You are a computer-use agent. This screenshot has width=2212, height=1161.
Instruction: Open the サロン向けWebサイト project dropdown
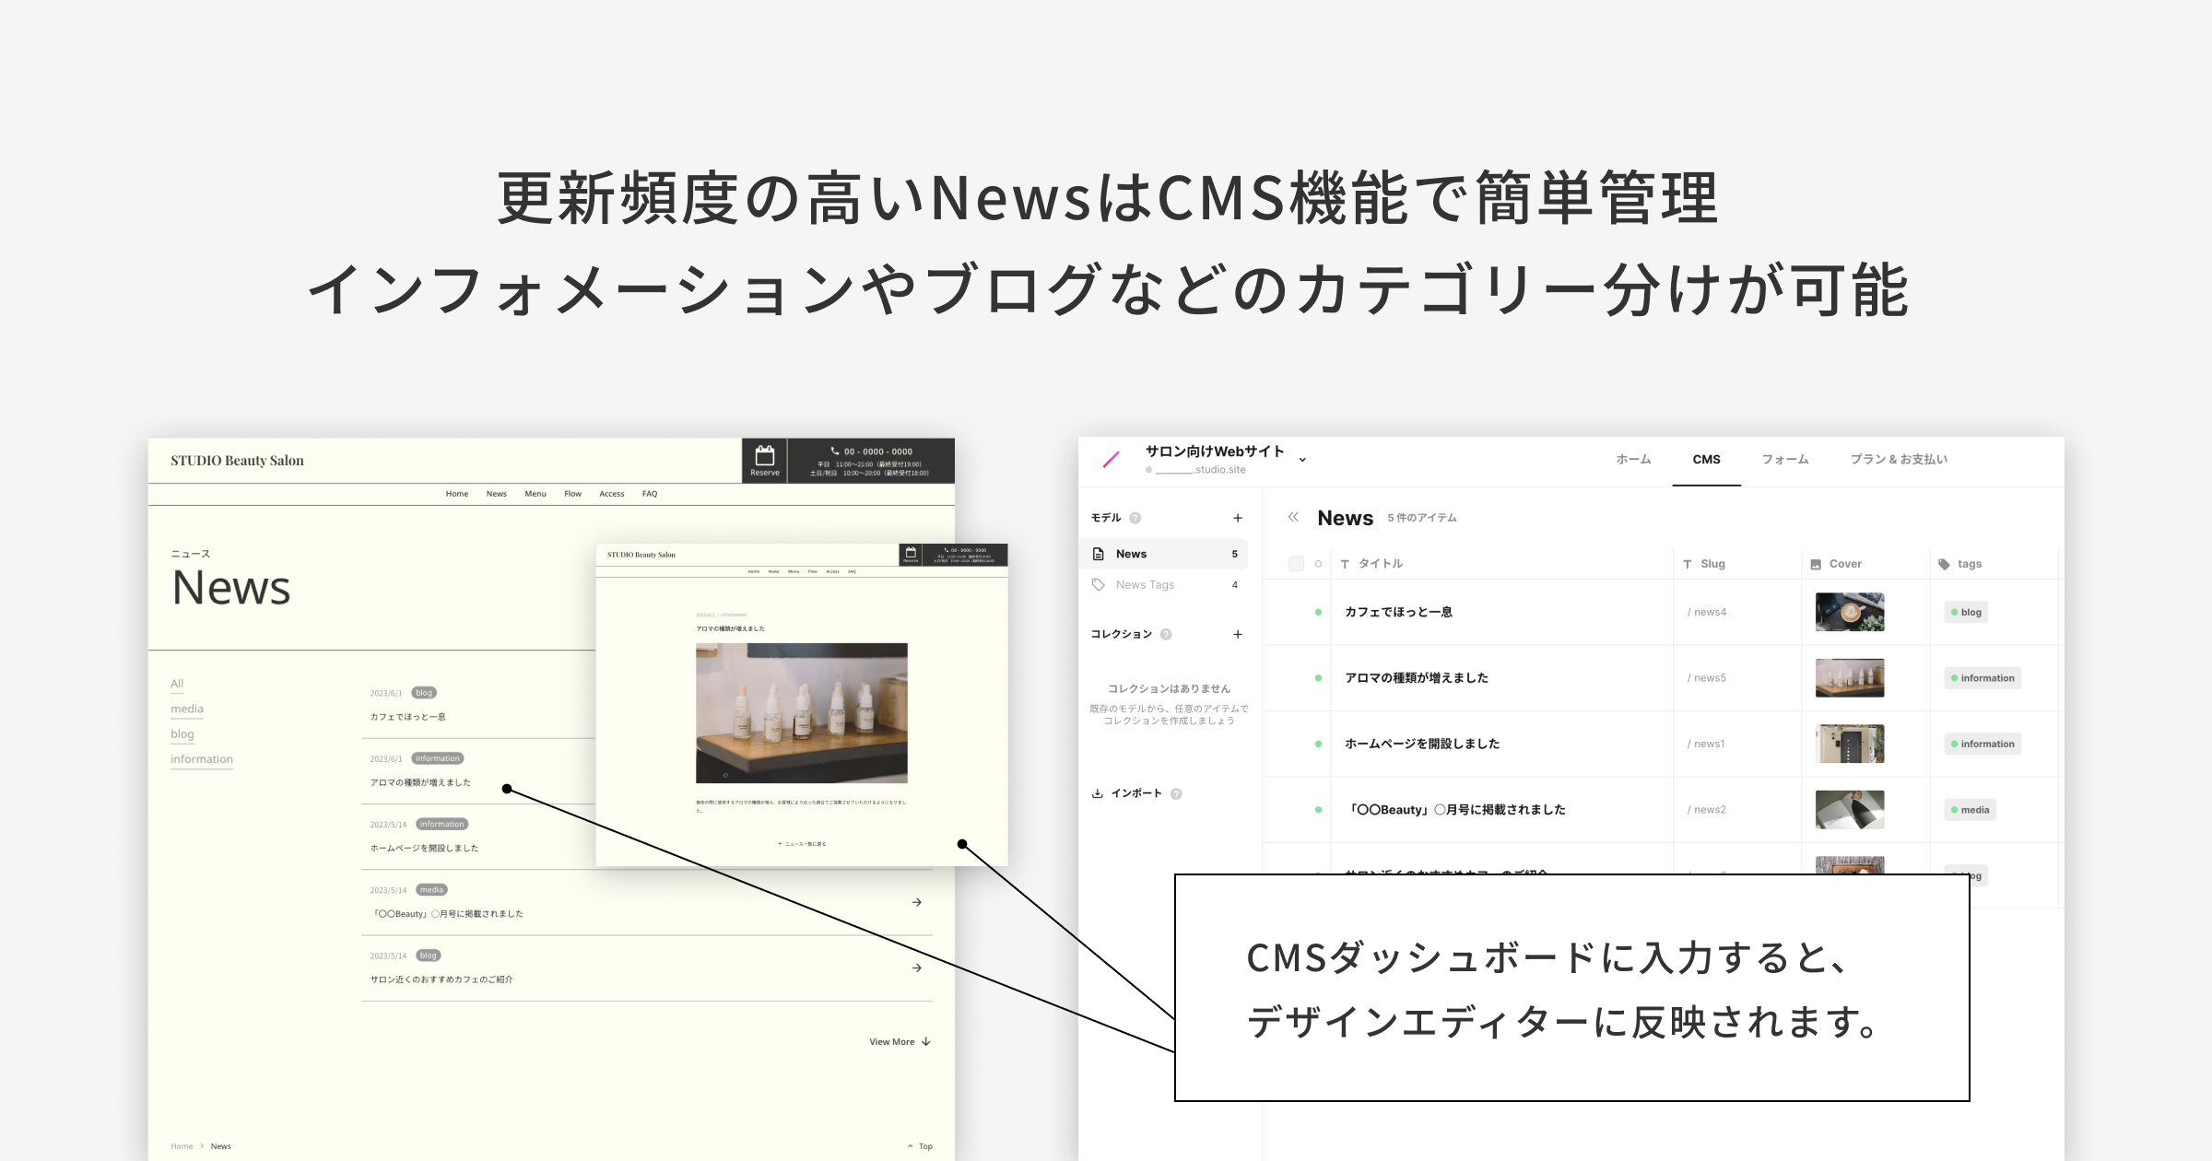point(1302,459)
